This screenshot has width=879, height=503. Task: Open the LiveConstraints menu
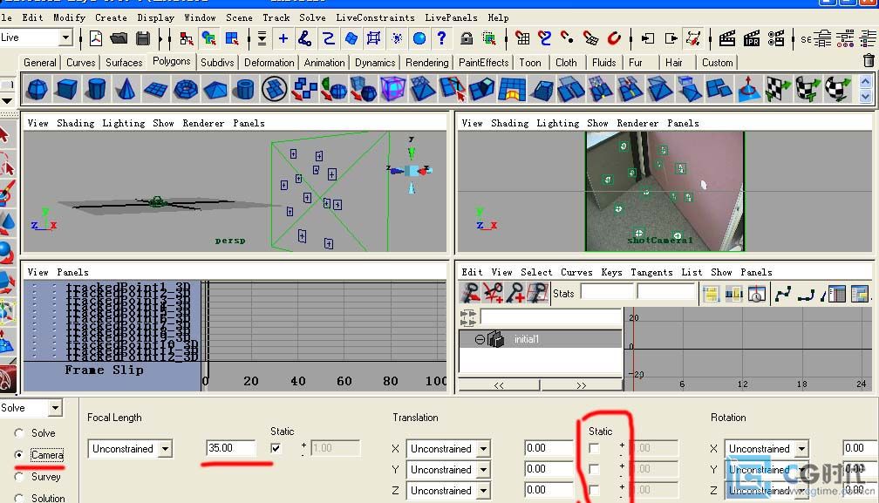point(375,17)
